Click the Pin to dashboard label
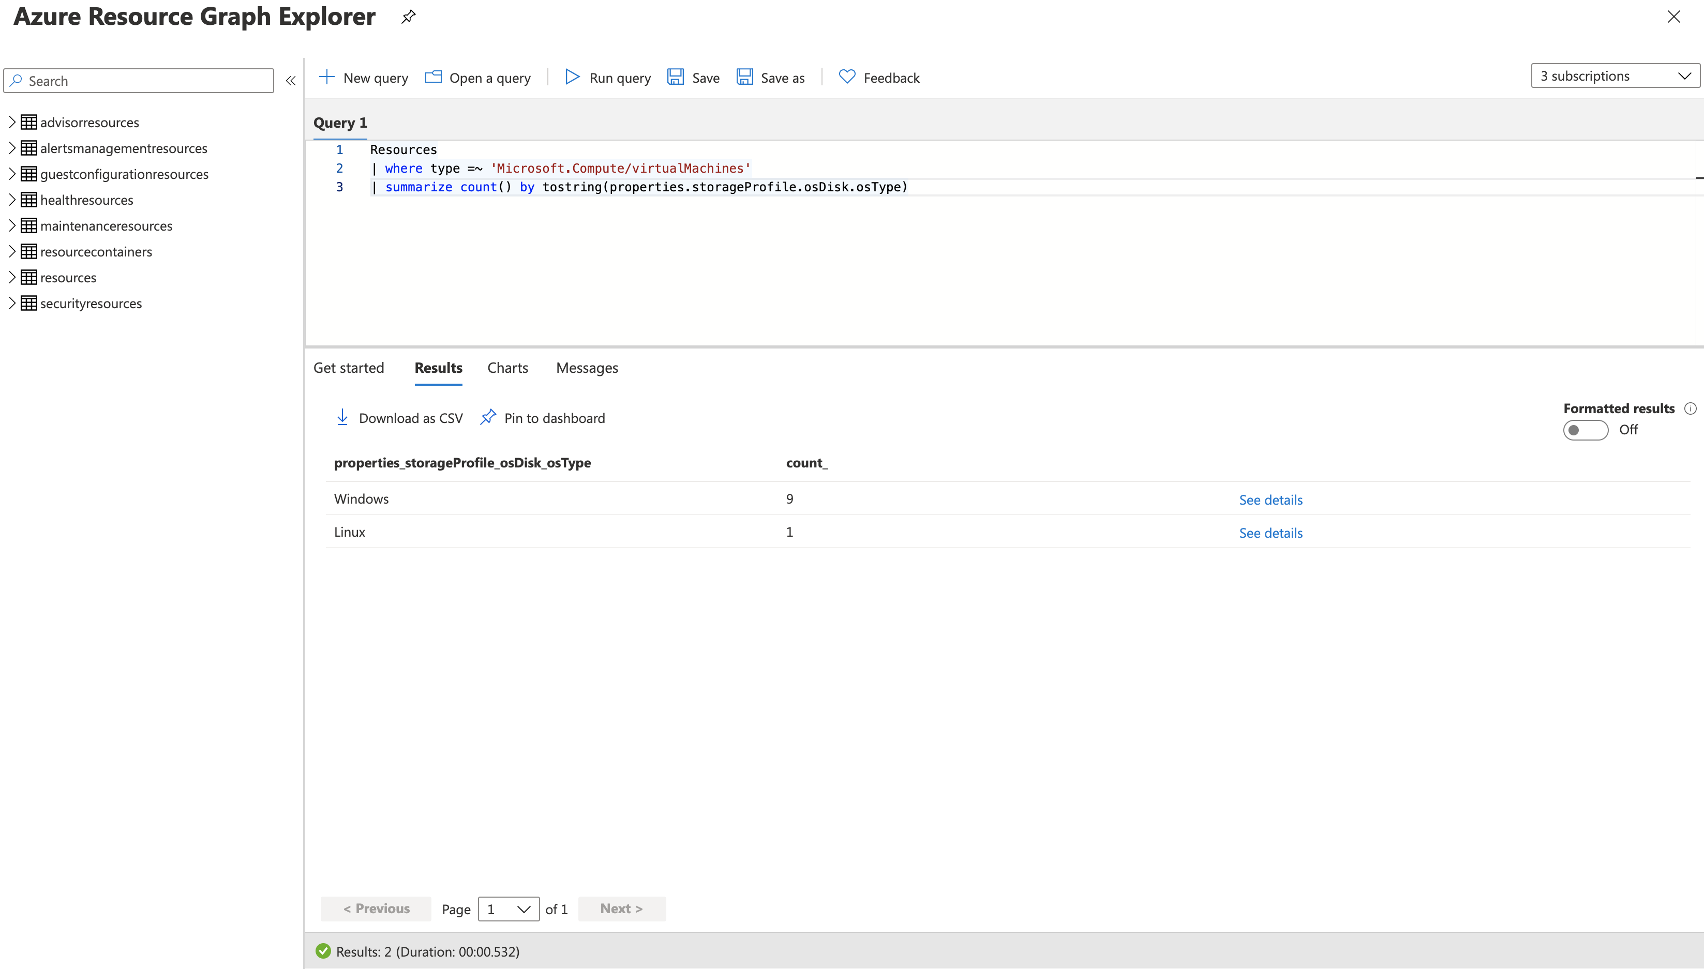 click(x=555, y=418)
